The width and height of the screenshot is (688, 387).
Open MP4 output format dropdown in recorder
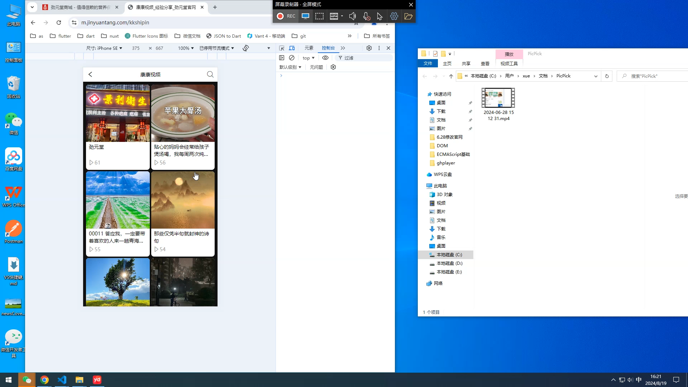tap(342, 16)
